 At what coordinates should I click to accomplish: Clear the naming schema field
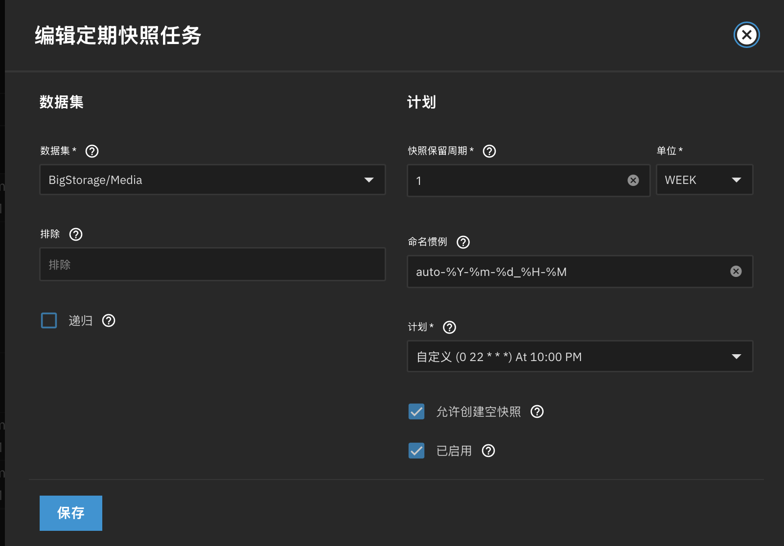coord(736,272)
